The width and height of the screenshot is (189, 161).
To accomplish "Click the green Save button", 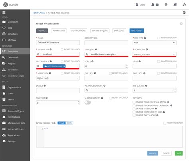I will [x=179, y=153].
